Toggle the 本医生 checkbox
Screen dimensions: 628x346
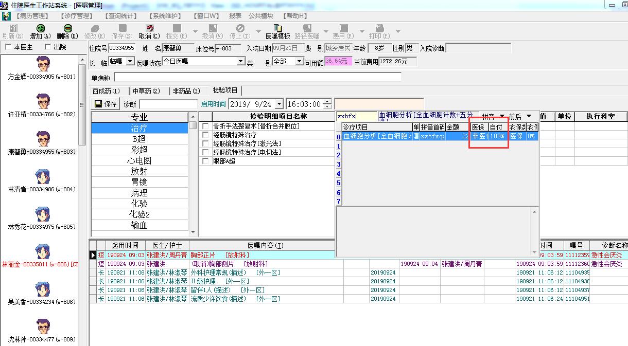pyautogui.click(x=8, y=47)
